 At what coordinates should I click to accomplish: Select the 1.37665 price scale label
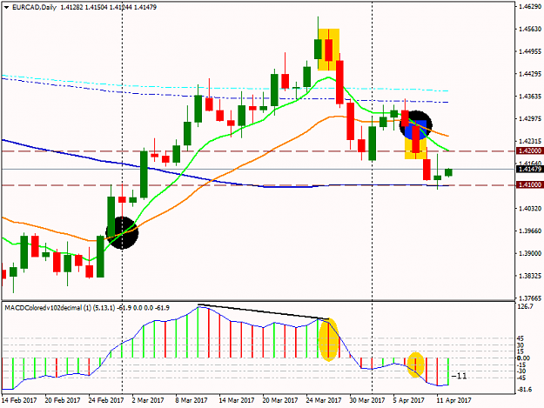click(x=530, y=298)
